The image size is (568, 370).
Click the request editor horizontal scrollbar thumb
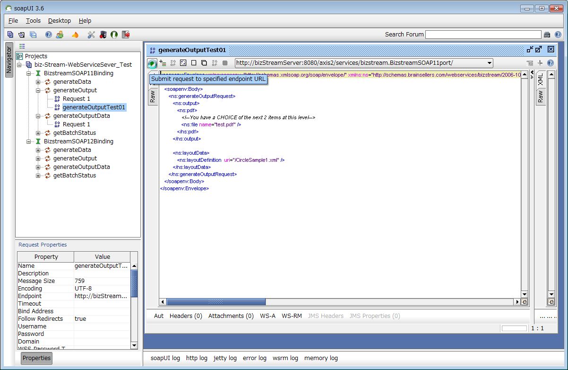(x=216, y=302)
